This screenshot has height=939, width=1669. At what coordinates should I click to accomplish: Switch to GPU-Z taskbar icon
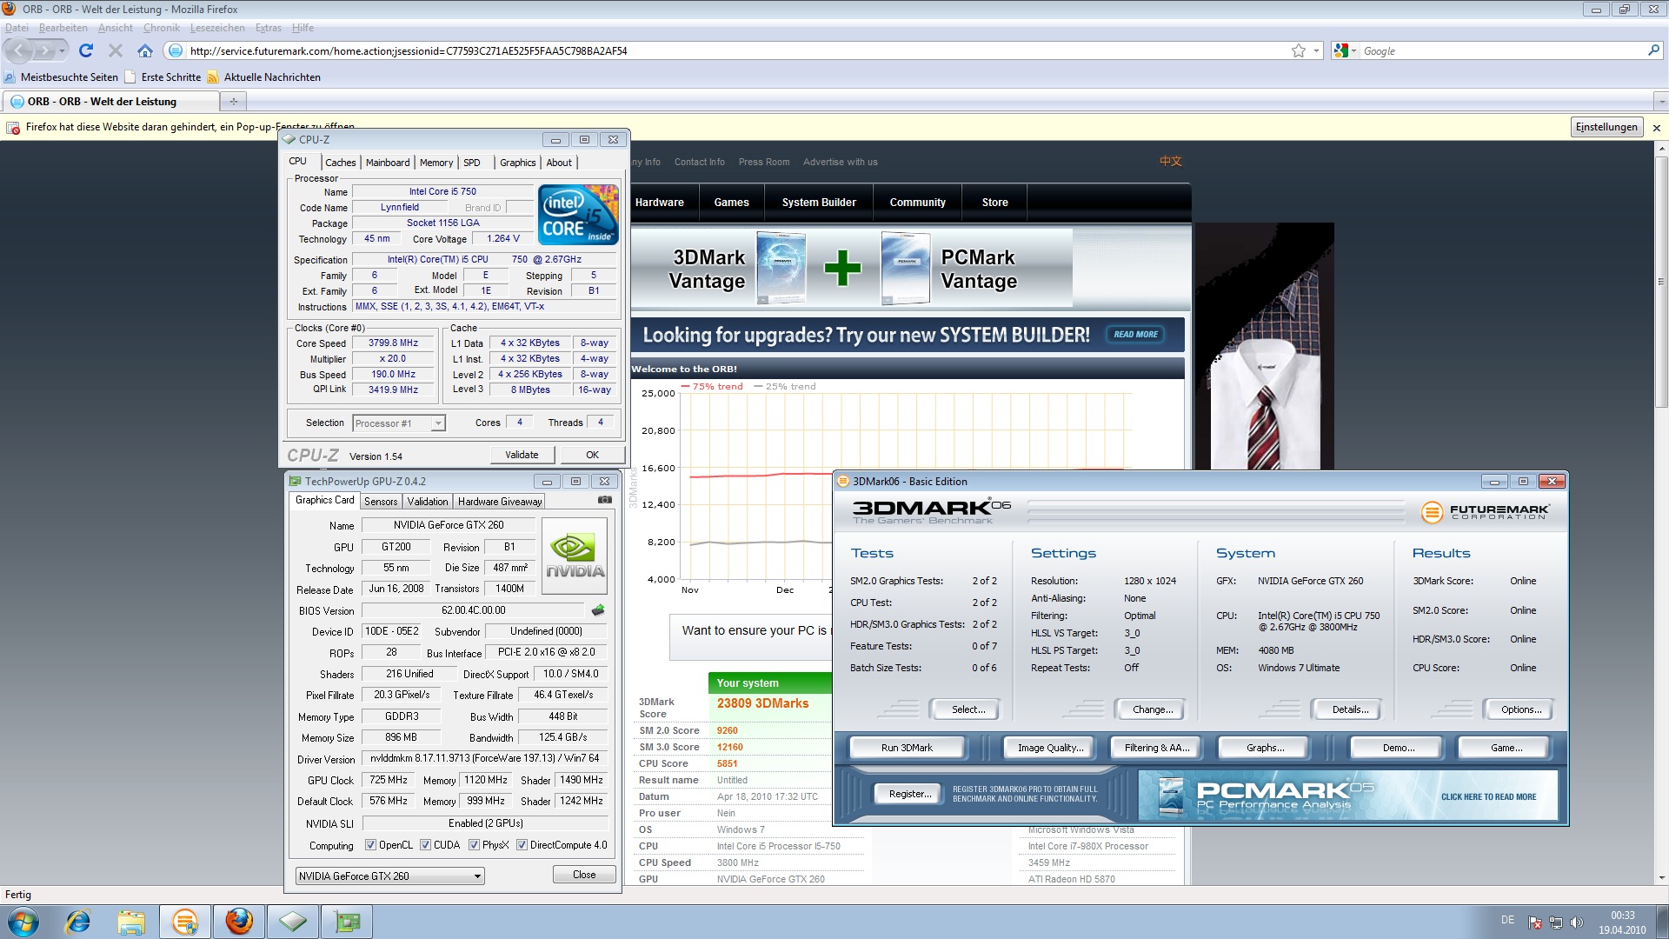pyautogui.click(x=347, y=922)
